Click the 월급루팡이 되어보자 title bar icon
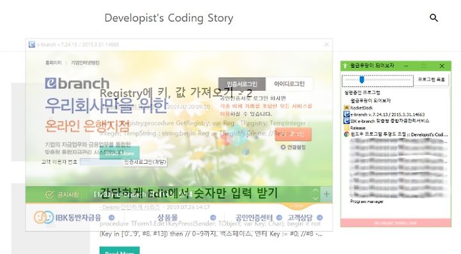 pos(345,66)
